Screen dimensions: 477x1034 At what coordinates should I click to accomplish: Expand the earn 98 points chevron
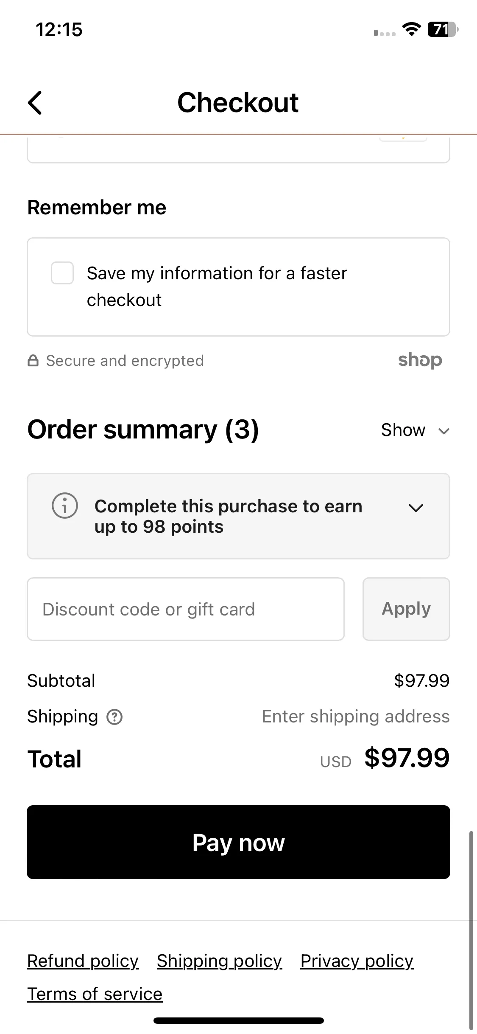click(416, 508)
